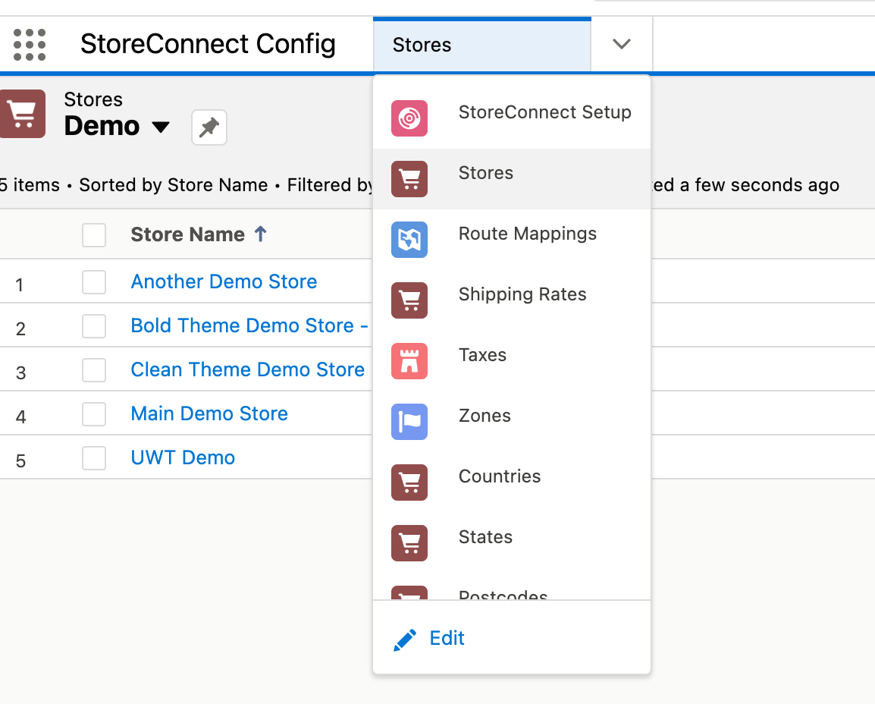
Task: Click the Stores navigation tab
Action: click(x=482, y=45)
